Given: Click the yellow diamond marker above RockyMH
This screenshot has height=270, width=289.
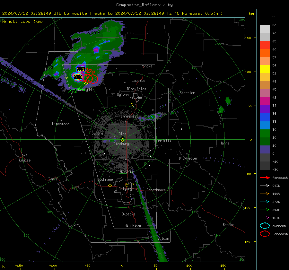Looking at the screenshot, I should coord(86,84).
